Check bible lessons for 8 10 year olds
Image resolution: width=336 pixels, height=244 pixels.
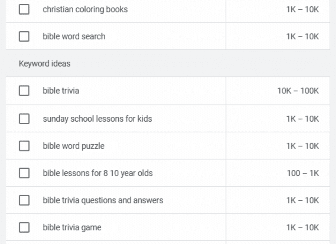[24, 173]
